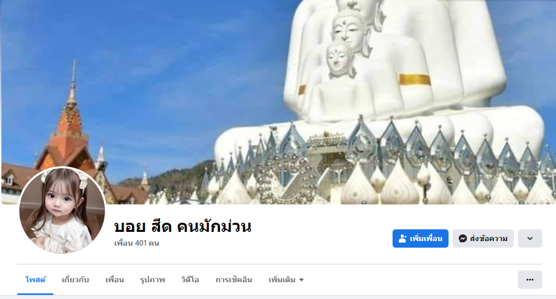Open the three-dots profile options menu
Image resolution: width=556 pixels, height=299 pixels.
pyautogui.click(x=530, y=280)
